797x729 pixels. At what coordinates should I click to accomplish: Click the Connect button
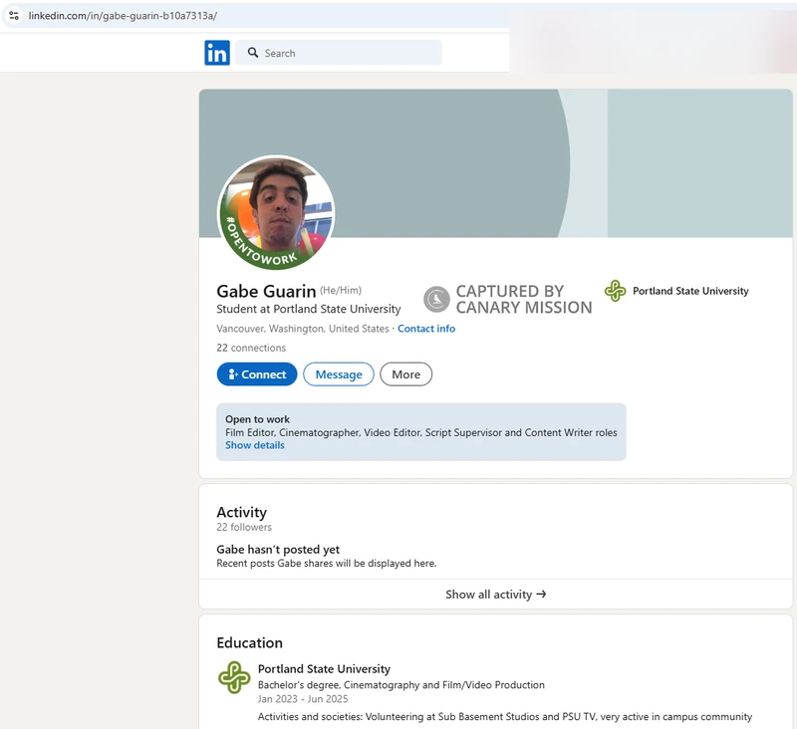(x=257, y=374)
